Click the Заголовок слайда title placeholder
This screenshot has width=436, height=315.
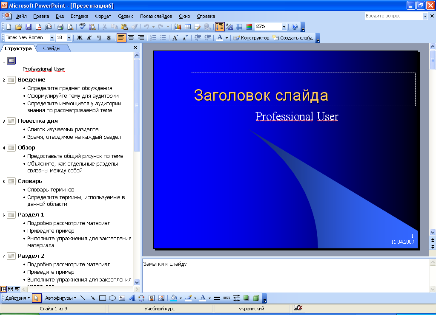tap(303, 89)
